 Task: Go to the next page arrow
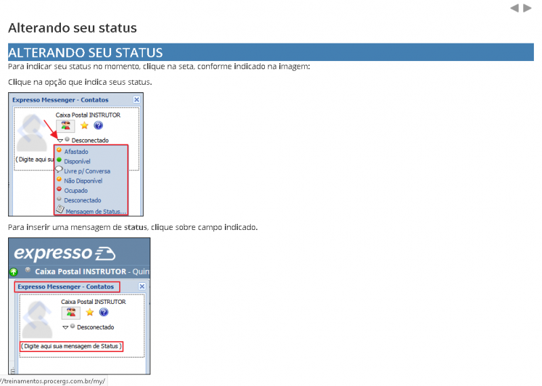[528, 8]
